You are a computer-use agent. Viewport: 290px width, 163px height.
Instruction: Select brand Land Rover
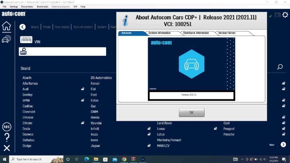[164, 123]
